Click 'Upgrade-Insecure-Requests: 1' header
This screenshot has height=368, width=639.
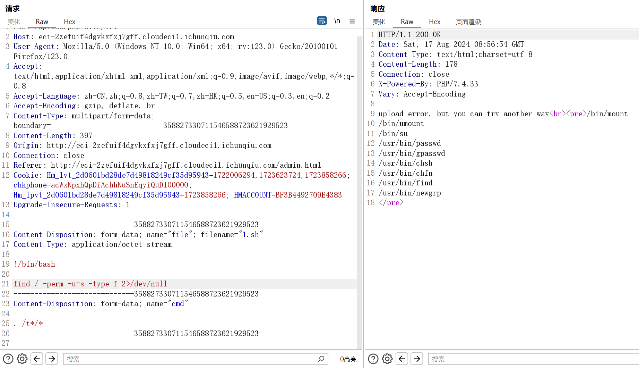pos(72,205)
